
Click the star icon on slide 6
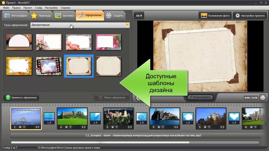[251, 127]
